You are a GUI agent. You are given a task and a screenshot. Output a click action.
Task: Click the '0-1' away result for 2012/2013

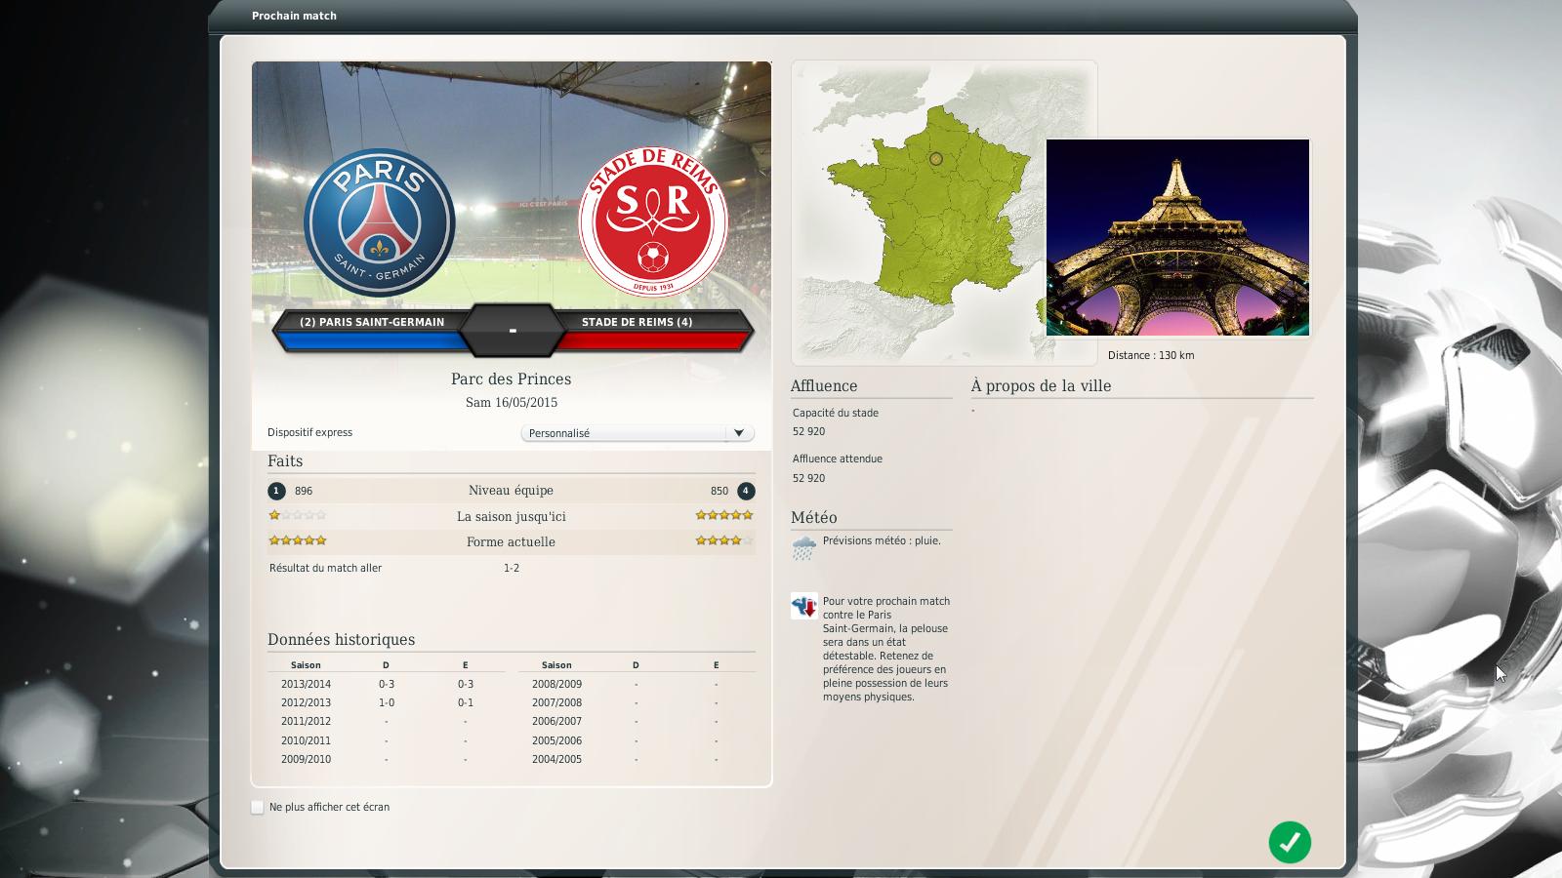[x=466, y=702]
